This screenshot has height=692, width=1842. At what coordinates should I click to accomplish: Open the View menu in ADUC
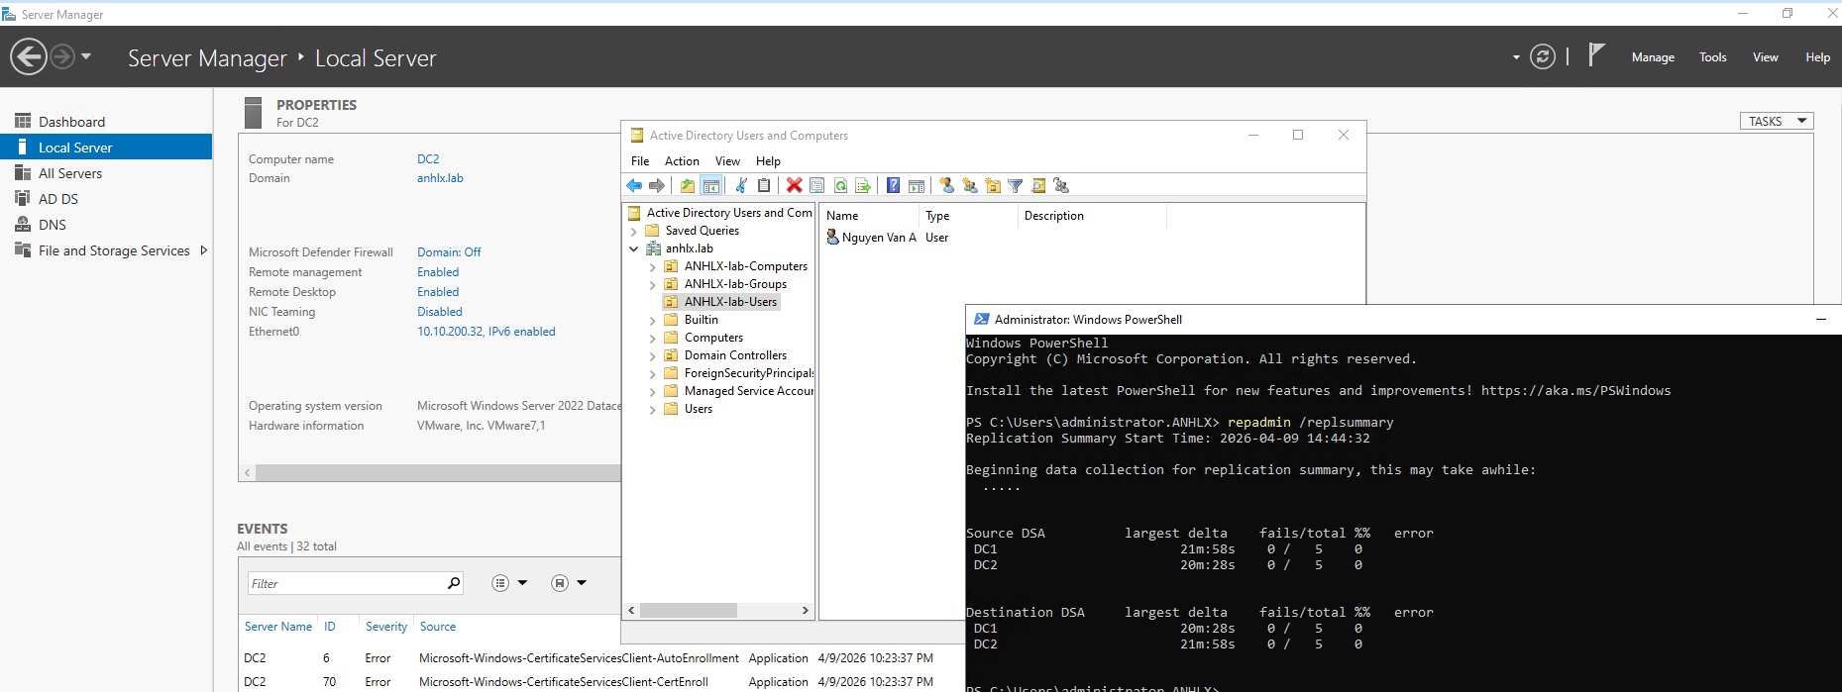coord(727,161)
